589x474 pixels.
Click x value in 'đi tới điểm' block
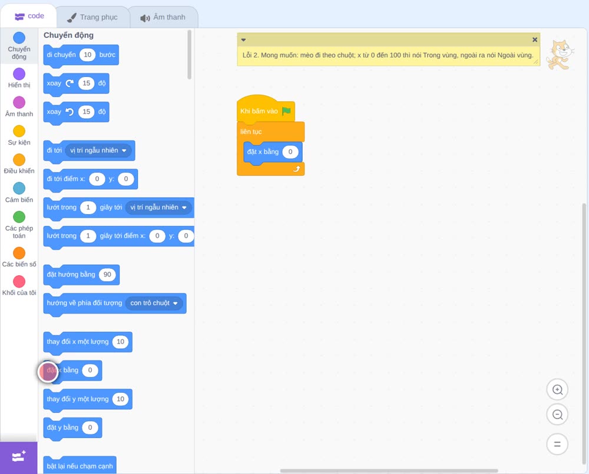point(97,179)
